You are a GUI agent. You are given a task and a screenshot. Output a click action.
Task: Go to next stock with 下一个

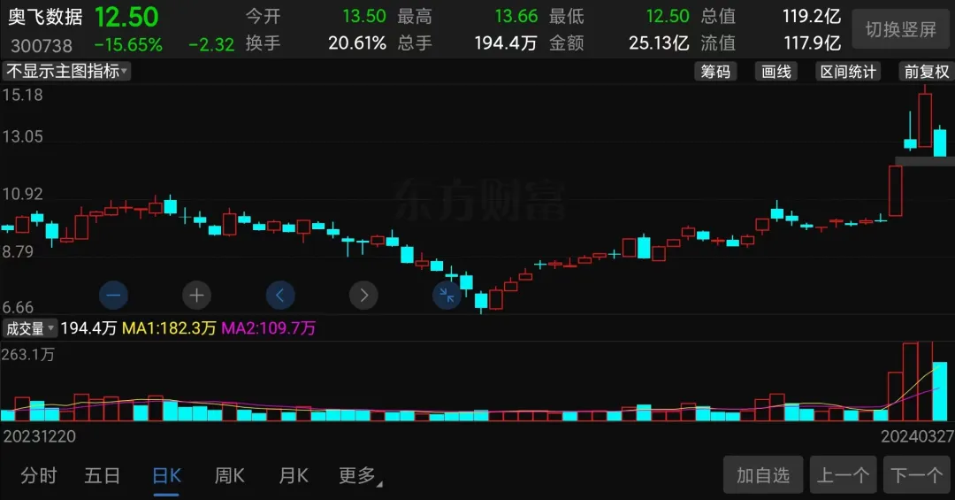(917, 475)
